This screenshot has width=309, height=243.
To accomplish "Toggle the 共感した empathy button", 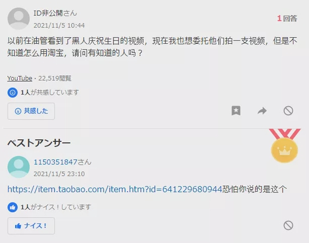I will (x=31, y=111).
